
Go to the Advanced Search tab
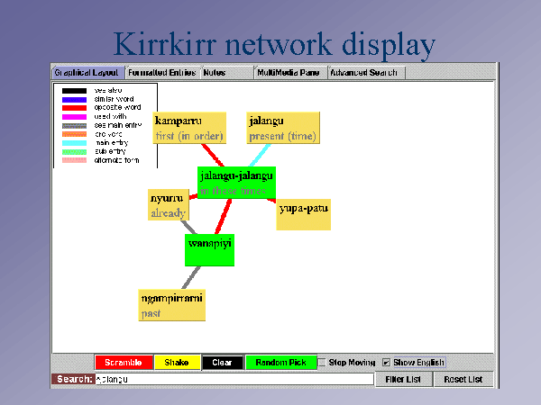pos(365,72)
